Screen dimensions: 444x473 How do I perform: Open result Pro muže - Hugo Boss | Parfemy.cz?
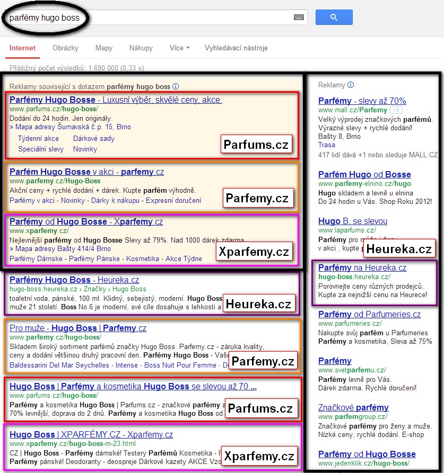click(x=78, y=328)
